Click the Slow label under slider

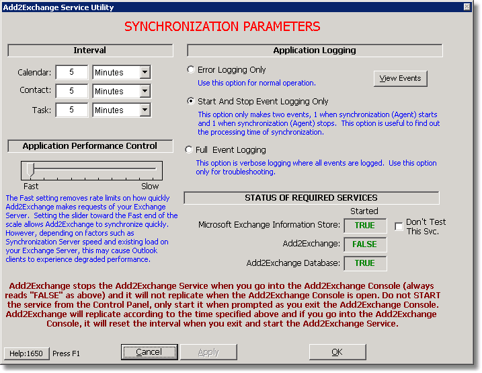click(150, 186)
